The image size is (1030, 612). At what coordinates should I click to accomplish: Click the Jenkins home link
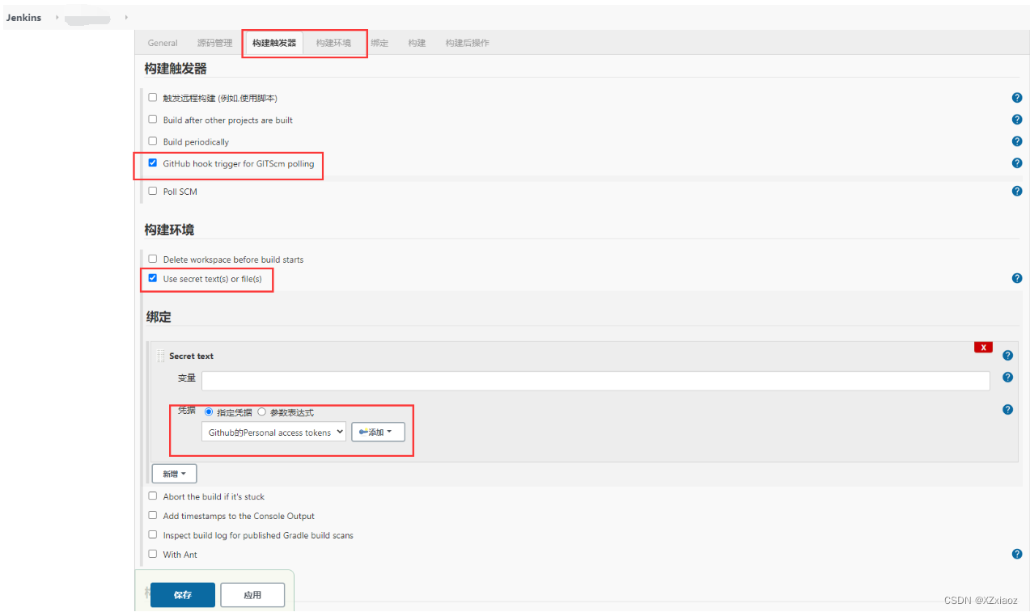(x=23, y=17)
